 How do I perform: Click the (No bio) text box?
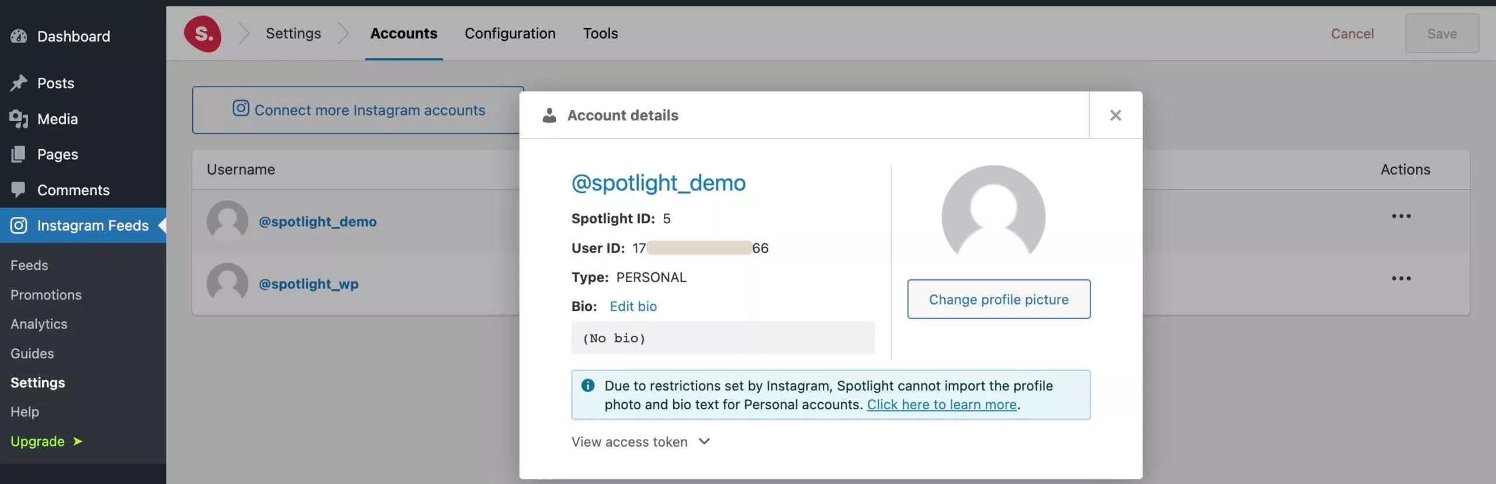point(723,338)
